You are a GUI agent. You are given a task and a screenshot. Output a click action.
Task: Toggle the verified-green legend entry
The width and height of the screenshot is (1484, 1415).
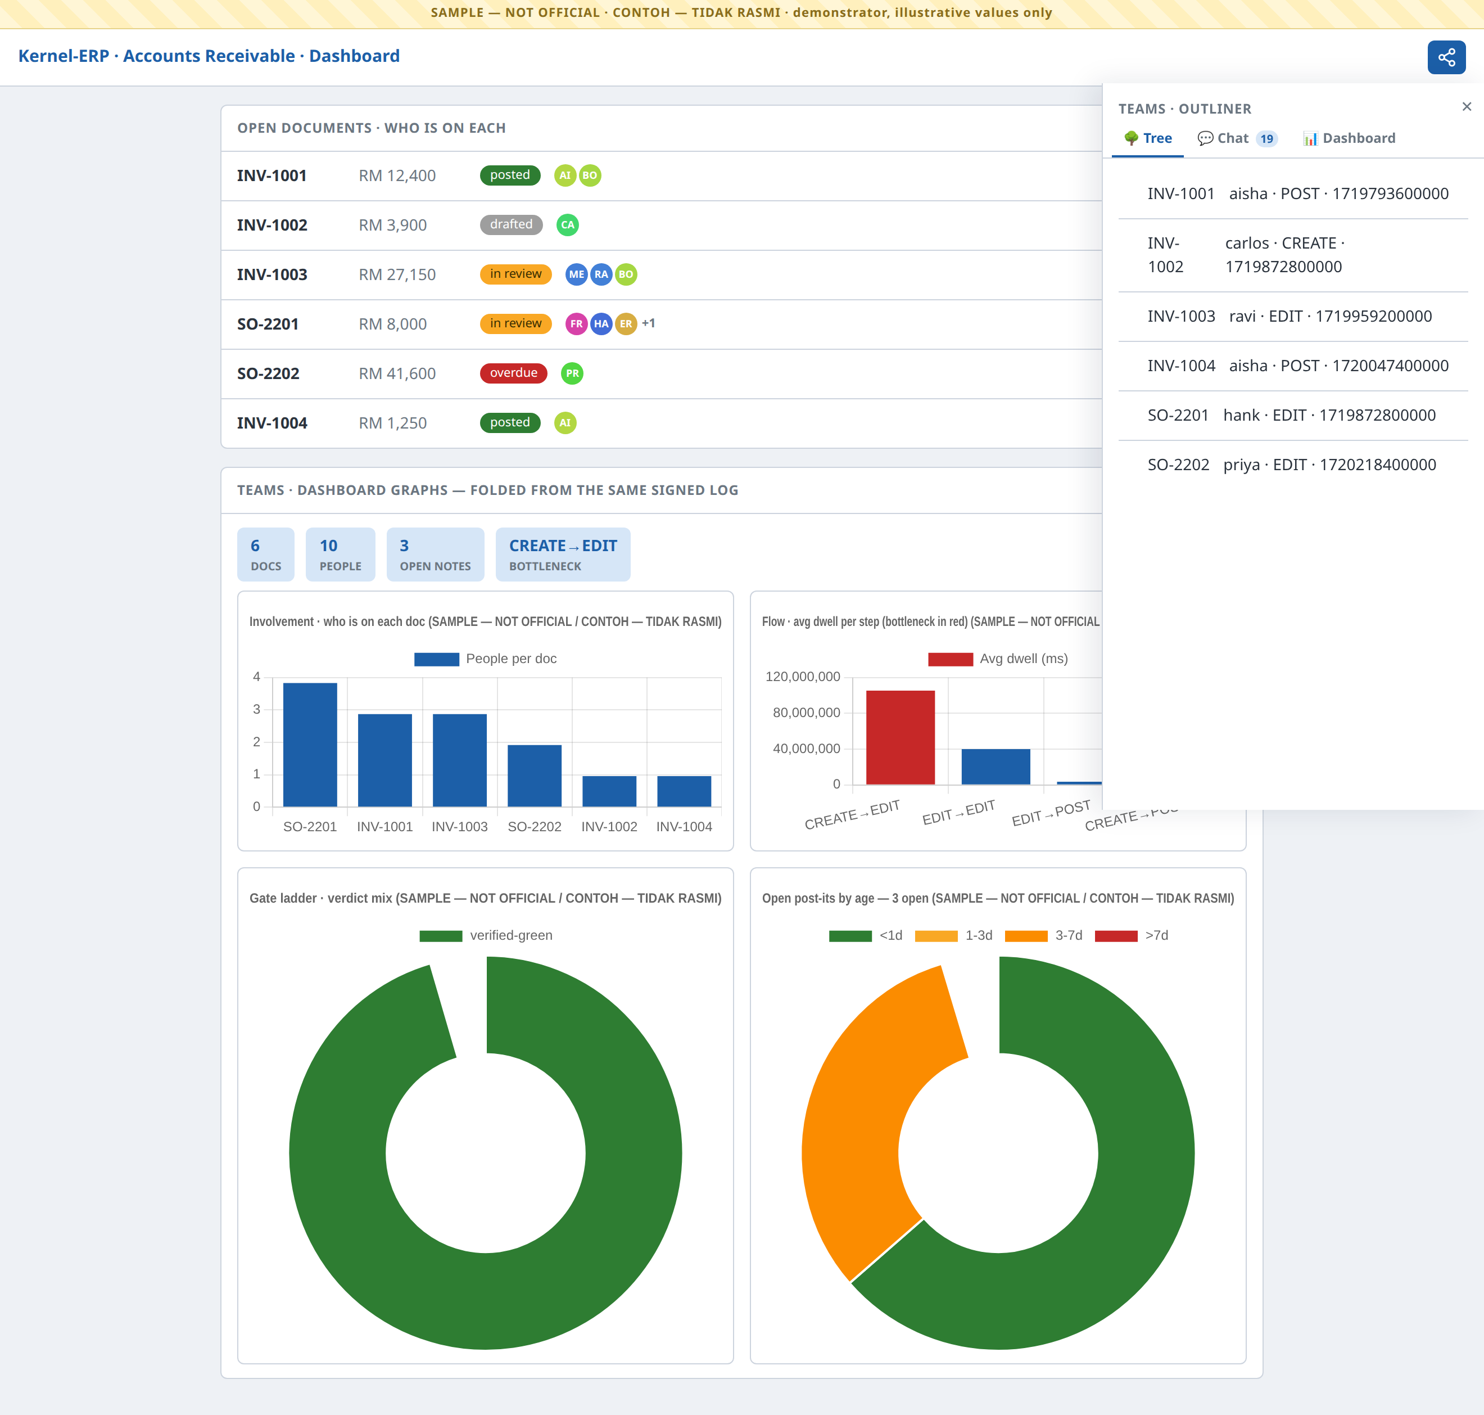coord(486,936)
